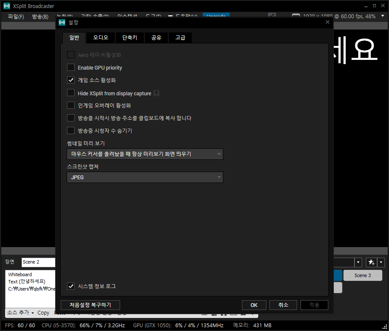
Task: Click the Upgrade button in menu bar
Action: pyautogui.click(x=216, y=15)
